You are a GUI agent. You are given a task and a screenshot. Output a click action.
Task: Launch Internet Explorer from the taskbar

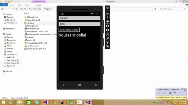coord(11,102)
